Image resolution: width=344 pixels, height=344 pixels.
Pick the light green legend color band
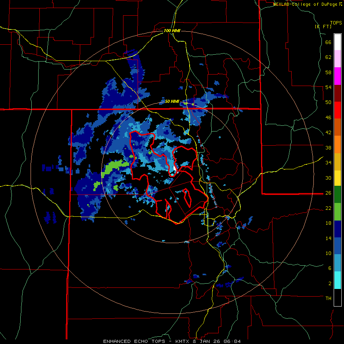[x=338, y=212]
